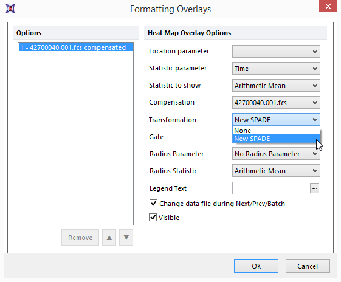
Task: Open the Location parameter dropdown
Action: coord(276,52)
